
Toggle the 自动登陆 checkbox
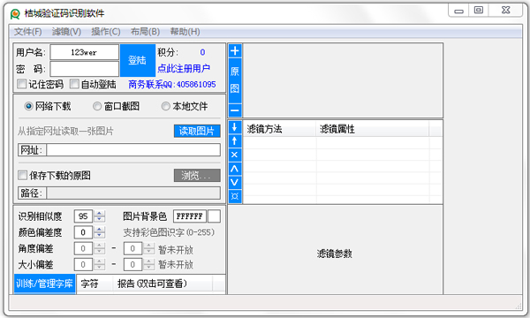[x=74, y=84]
